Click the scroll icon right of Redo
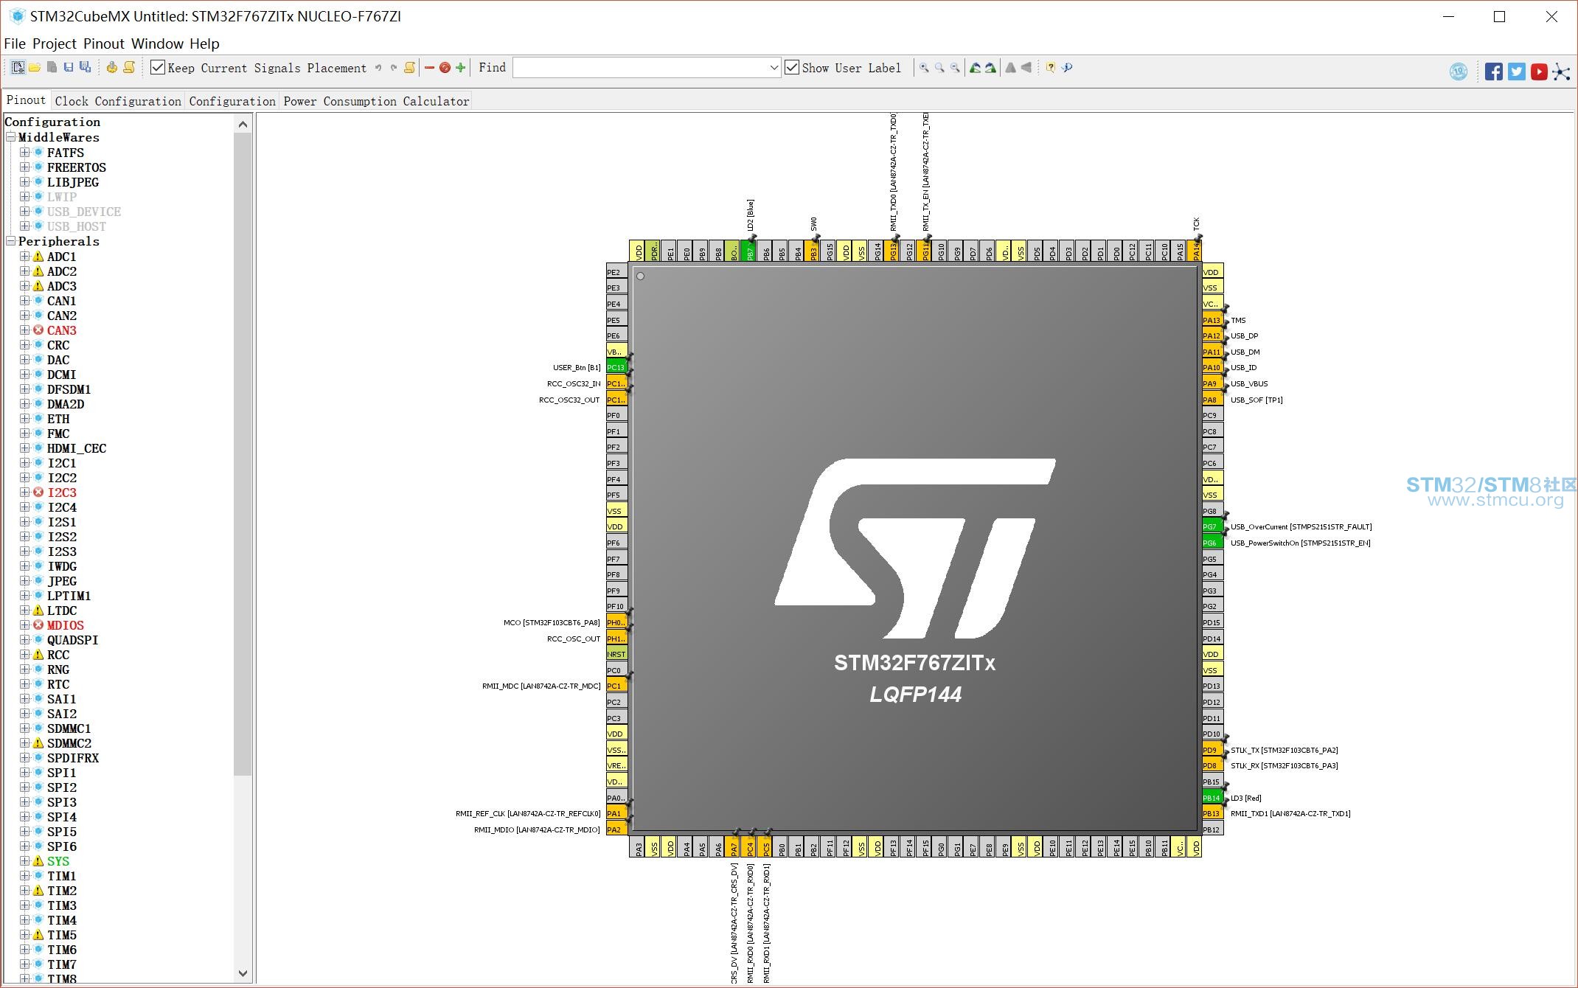 (410, 68)
